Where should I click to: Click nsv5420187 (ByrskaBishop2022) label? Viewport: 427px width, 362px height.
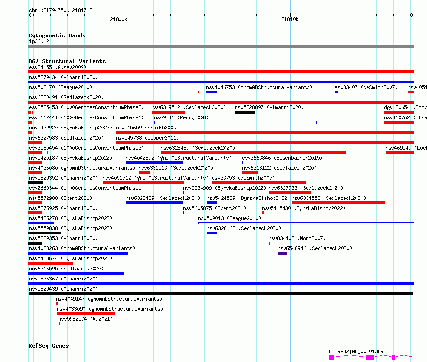[71, 158]
